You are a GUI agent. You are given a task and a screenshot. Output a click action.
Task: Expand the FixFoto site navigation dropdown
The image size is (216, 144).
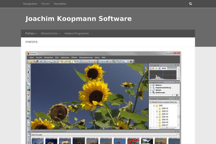31,33
